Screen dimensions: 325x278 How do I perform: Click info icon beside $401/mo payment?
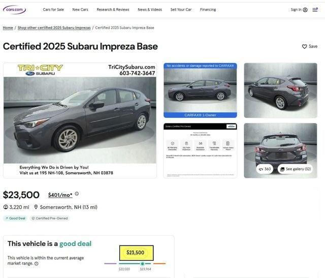pyautogui.click(x=77, y=194)
